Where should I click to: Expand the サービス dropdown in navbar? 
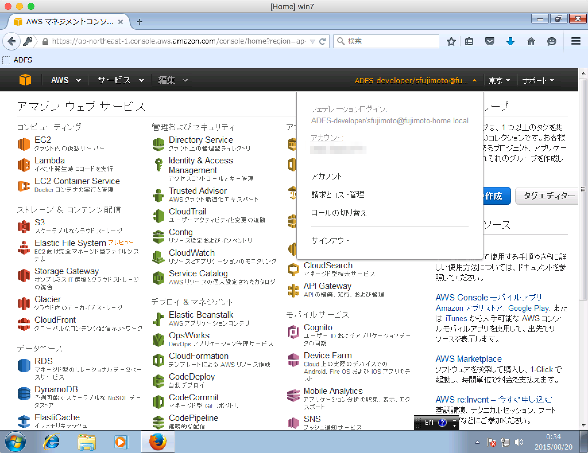(120, 80)
